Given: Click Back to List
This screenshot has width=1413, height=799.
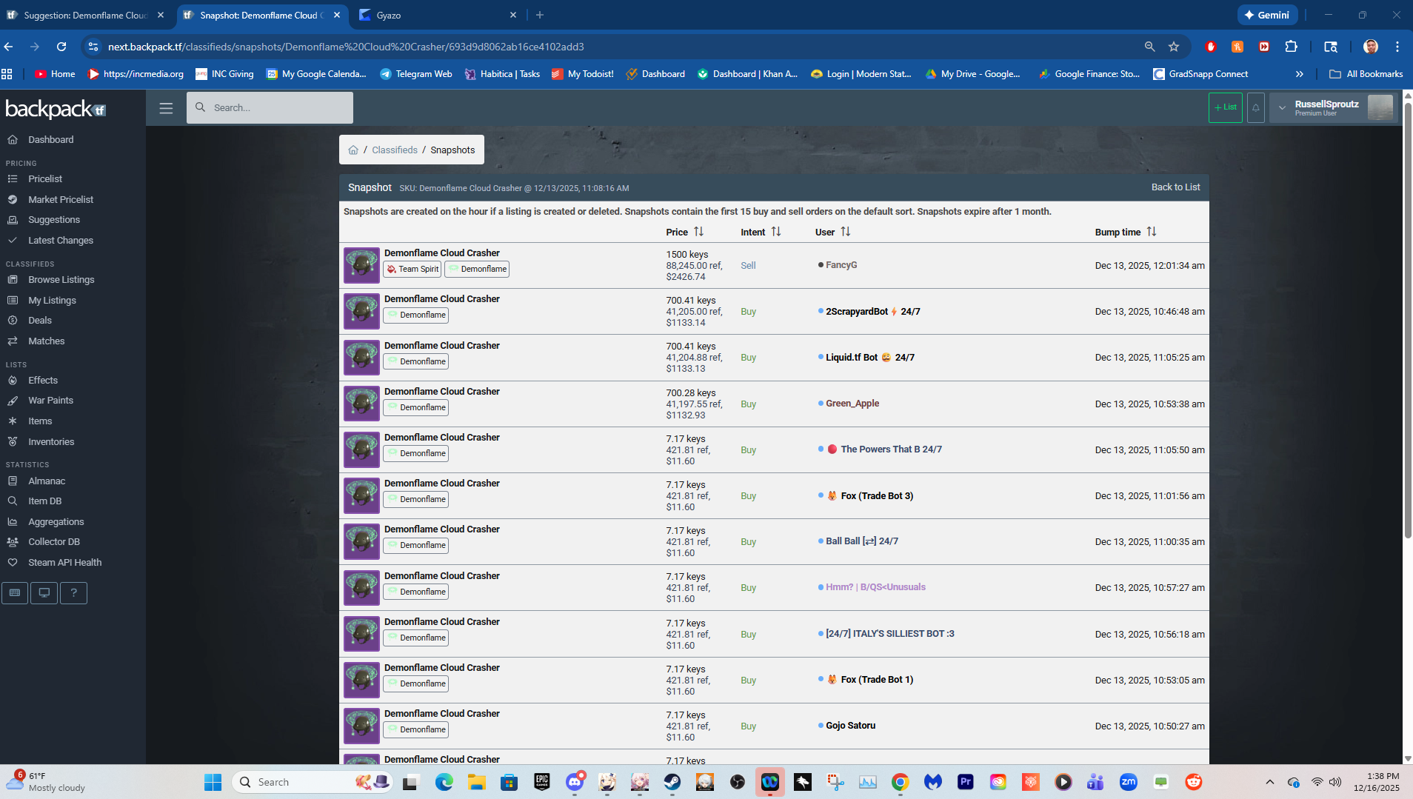Looking at the screenshot, I should point(1175,187).
